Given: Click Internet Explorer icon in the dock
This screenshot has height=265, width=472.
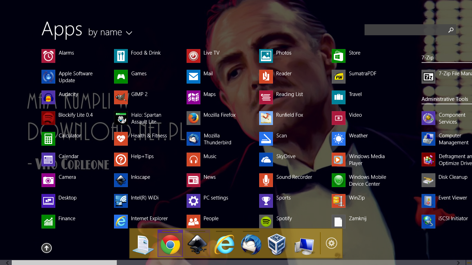Looking at the screenshot, I should point(224,244).
